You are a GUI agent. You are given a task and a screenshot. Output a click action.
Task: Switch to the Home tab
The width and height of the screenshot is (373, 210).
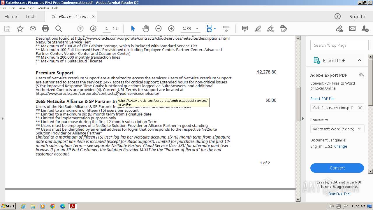coord(11,17)
